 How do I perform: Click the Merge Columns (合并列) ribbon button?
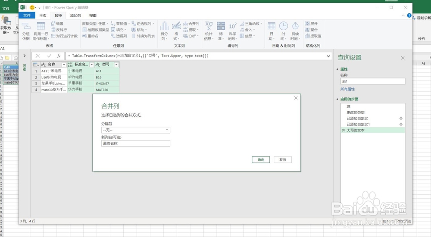(x=191, y=24)
